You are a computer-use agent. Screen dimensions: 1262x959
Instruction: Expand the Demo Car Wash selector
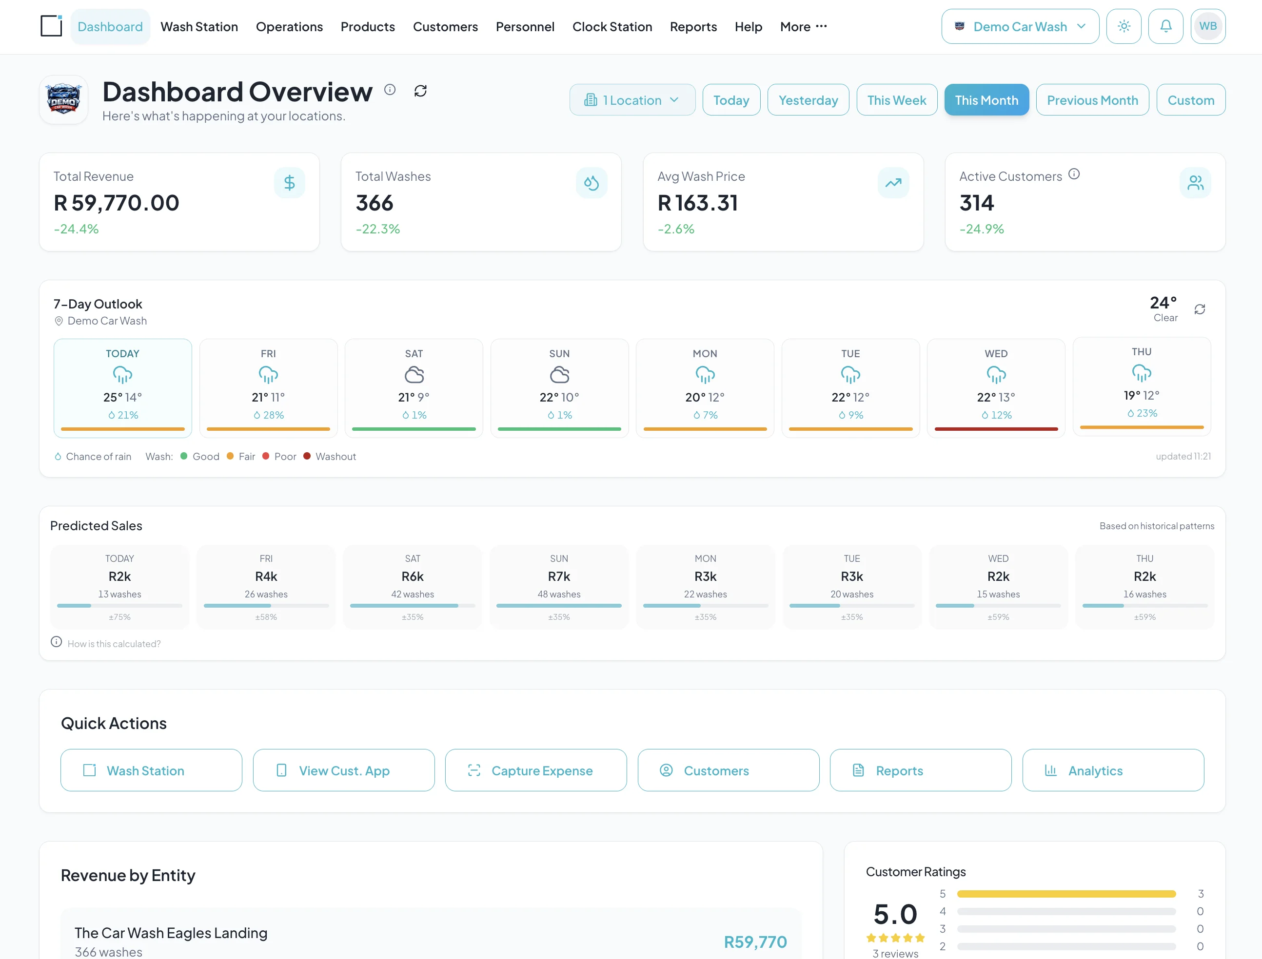pyautogui.click(x=1020, y=26)
